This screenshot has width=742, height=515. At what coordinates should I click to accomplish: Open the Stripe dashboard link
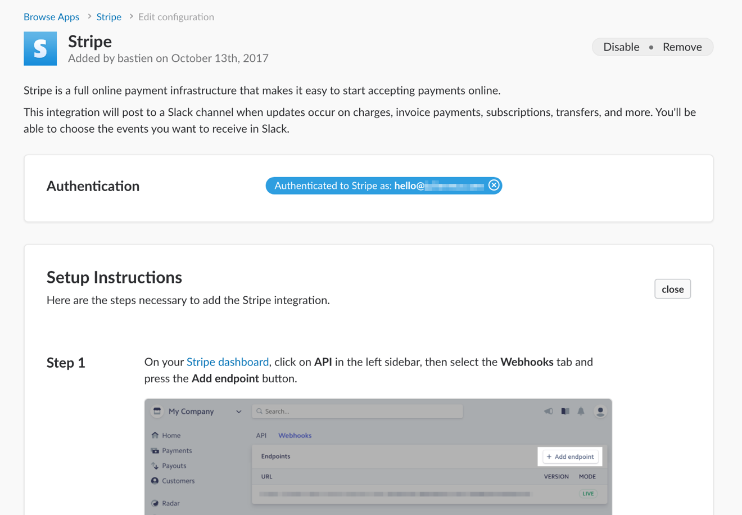click(227, 362)
